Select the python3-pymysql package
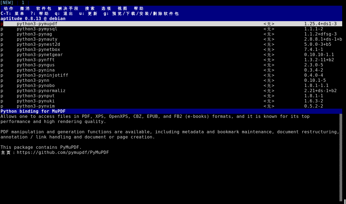 (37, 29)
